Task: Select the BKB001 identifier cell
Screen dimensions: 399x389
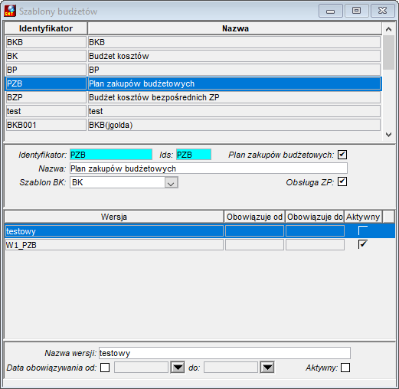Action: (46, 125)
